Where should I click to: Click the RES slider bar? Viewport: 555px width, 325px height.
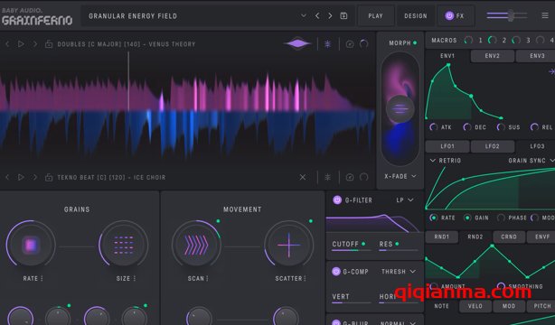click(x=399, y=250)
